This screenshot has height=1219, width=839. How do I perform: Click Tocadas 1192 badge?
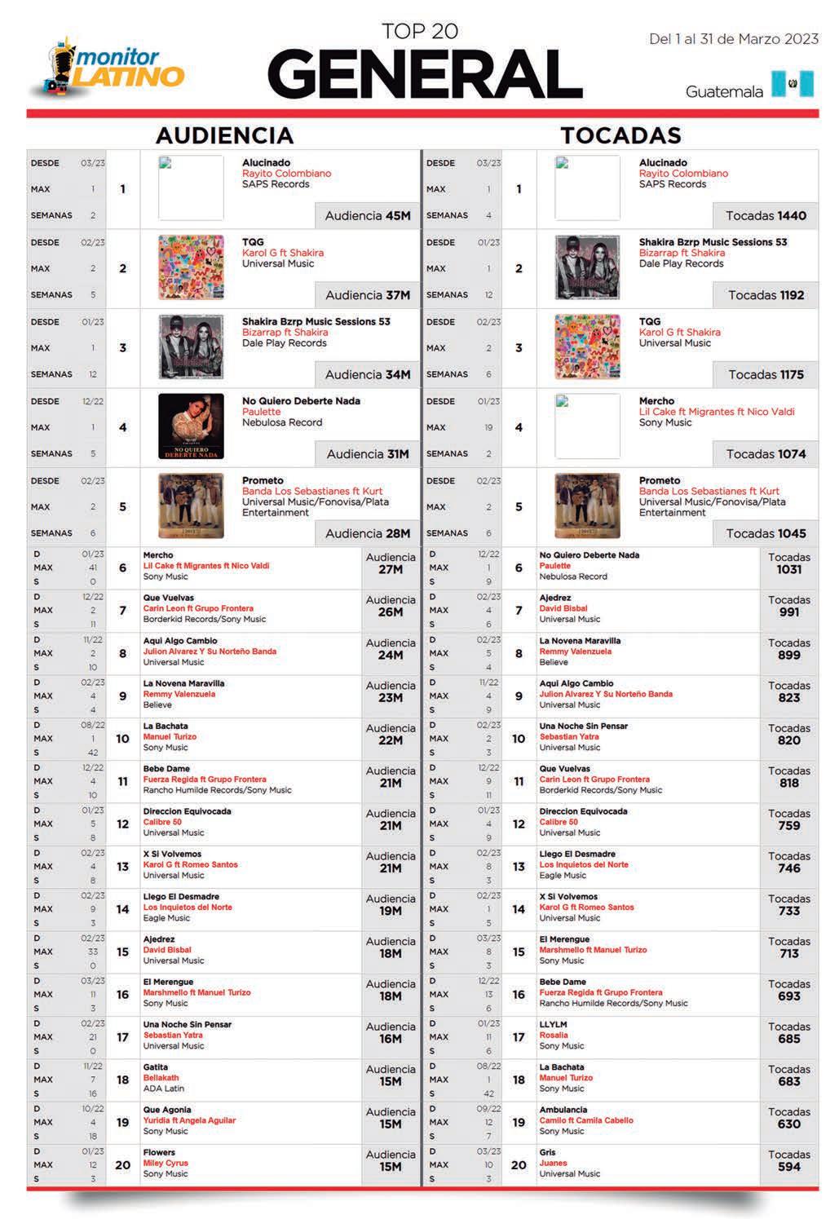[766, 295]
